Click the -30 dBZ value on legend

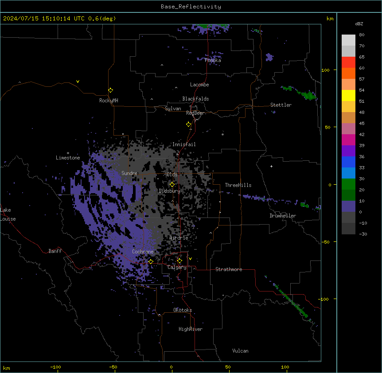tap(363, 234)
